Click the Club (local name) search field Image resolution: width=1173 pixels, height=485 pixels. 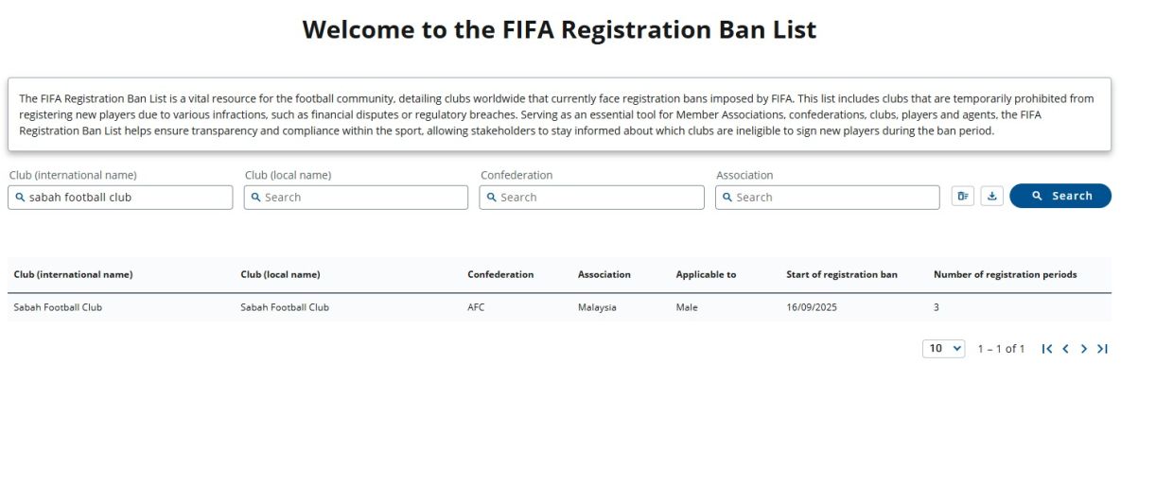356,197
